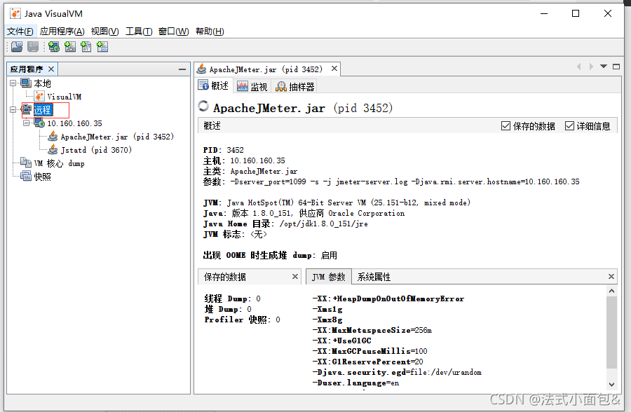Switch to the 抽样器 tab
Screen dimensions: 631x412
point(294,85)
